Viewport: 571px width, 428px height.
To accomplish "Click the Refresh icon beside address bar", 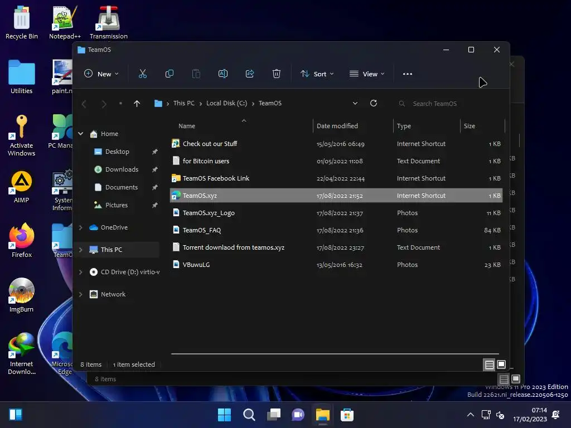I will pyautogui.click(x=374, y=103).
